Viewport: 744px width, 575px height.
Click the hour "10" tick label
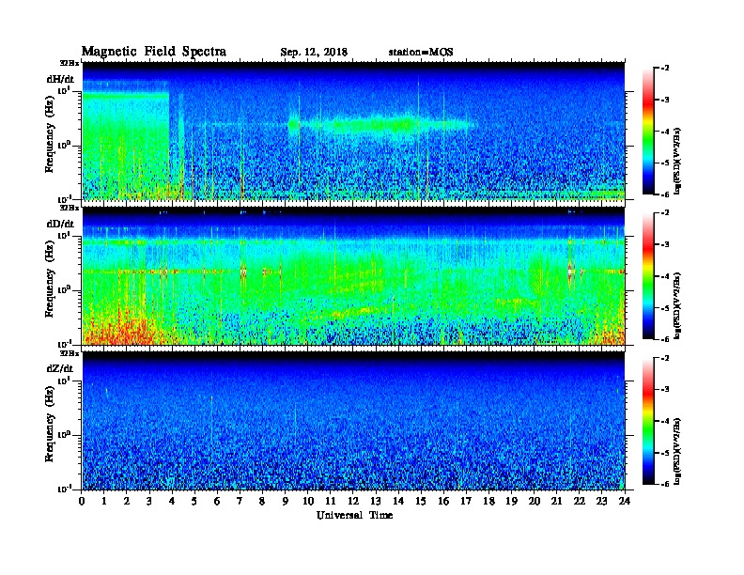(308, 501)
